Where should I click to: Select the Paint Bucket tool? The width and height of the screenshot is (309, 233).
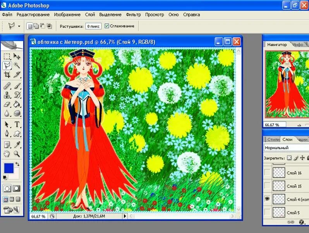click(17, 104)
